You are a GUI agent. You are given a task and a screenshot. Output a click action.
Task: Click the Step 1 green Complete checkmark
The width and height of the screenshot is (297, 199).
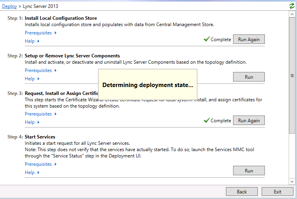(206, 39)
